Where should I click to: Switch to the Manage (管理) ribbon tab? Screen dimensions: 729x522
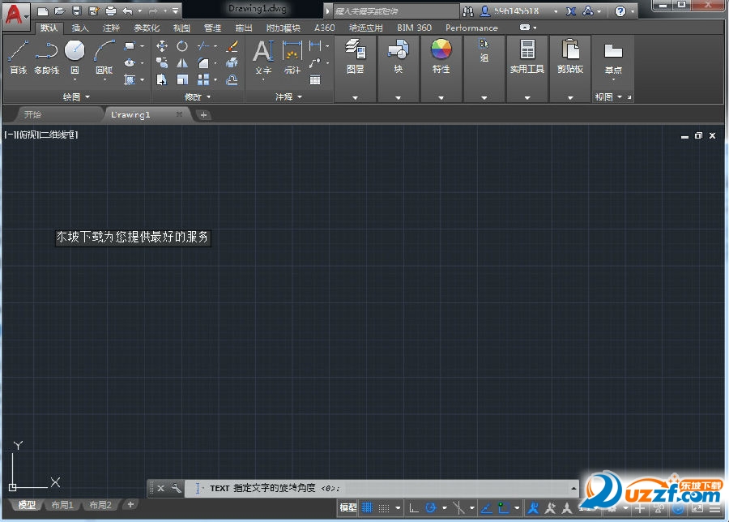coord(212,28)
